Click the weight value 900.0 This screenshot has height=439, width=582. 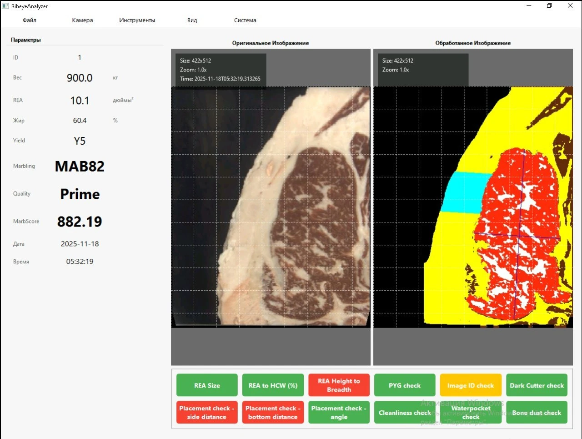(x=80, y=78)
